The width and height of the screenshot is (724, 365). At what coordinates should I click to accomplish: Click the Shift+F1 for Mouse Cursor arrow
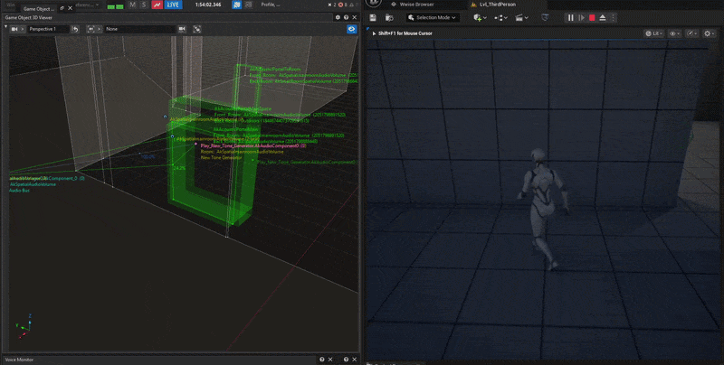(374, 33)
